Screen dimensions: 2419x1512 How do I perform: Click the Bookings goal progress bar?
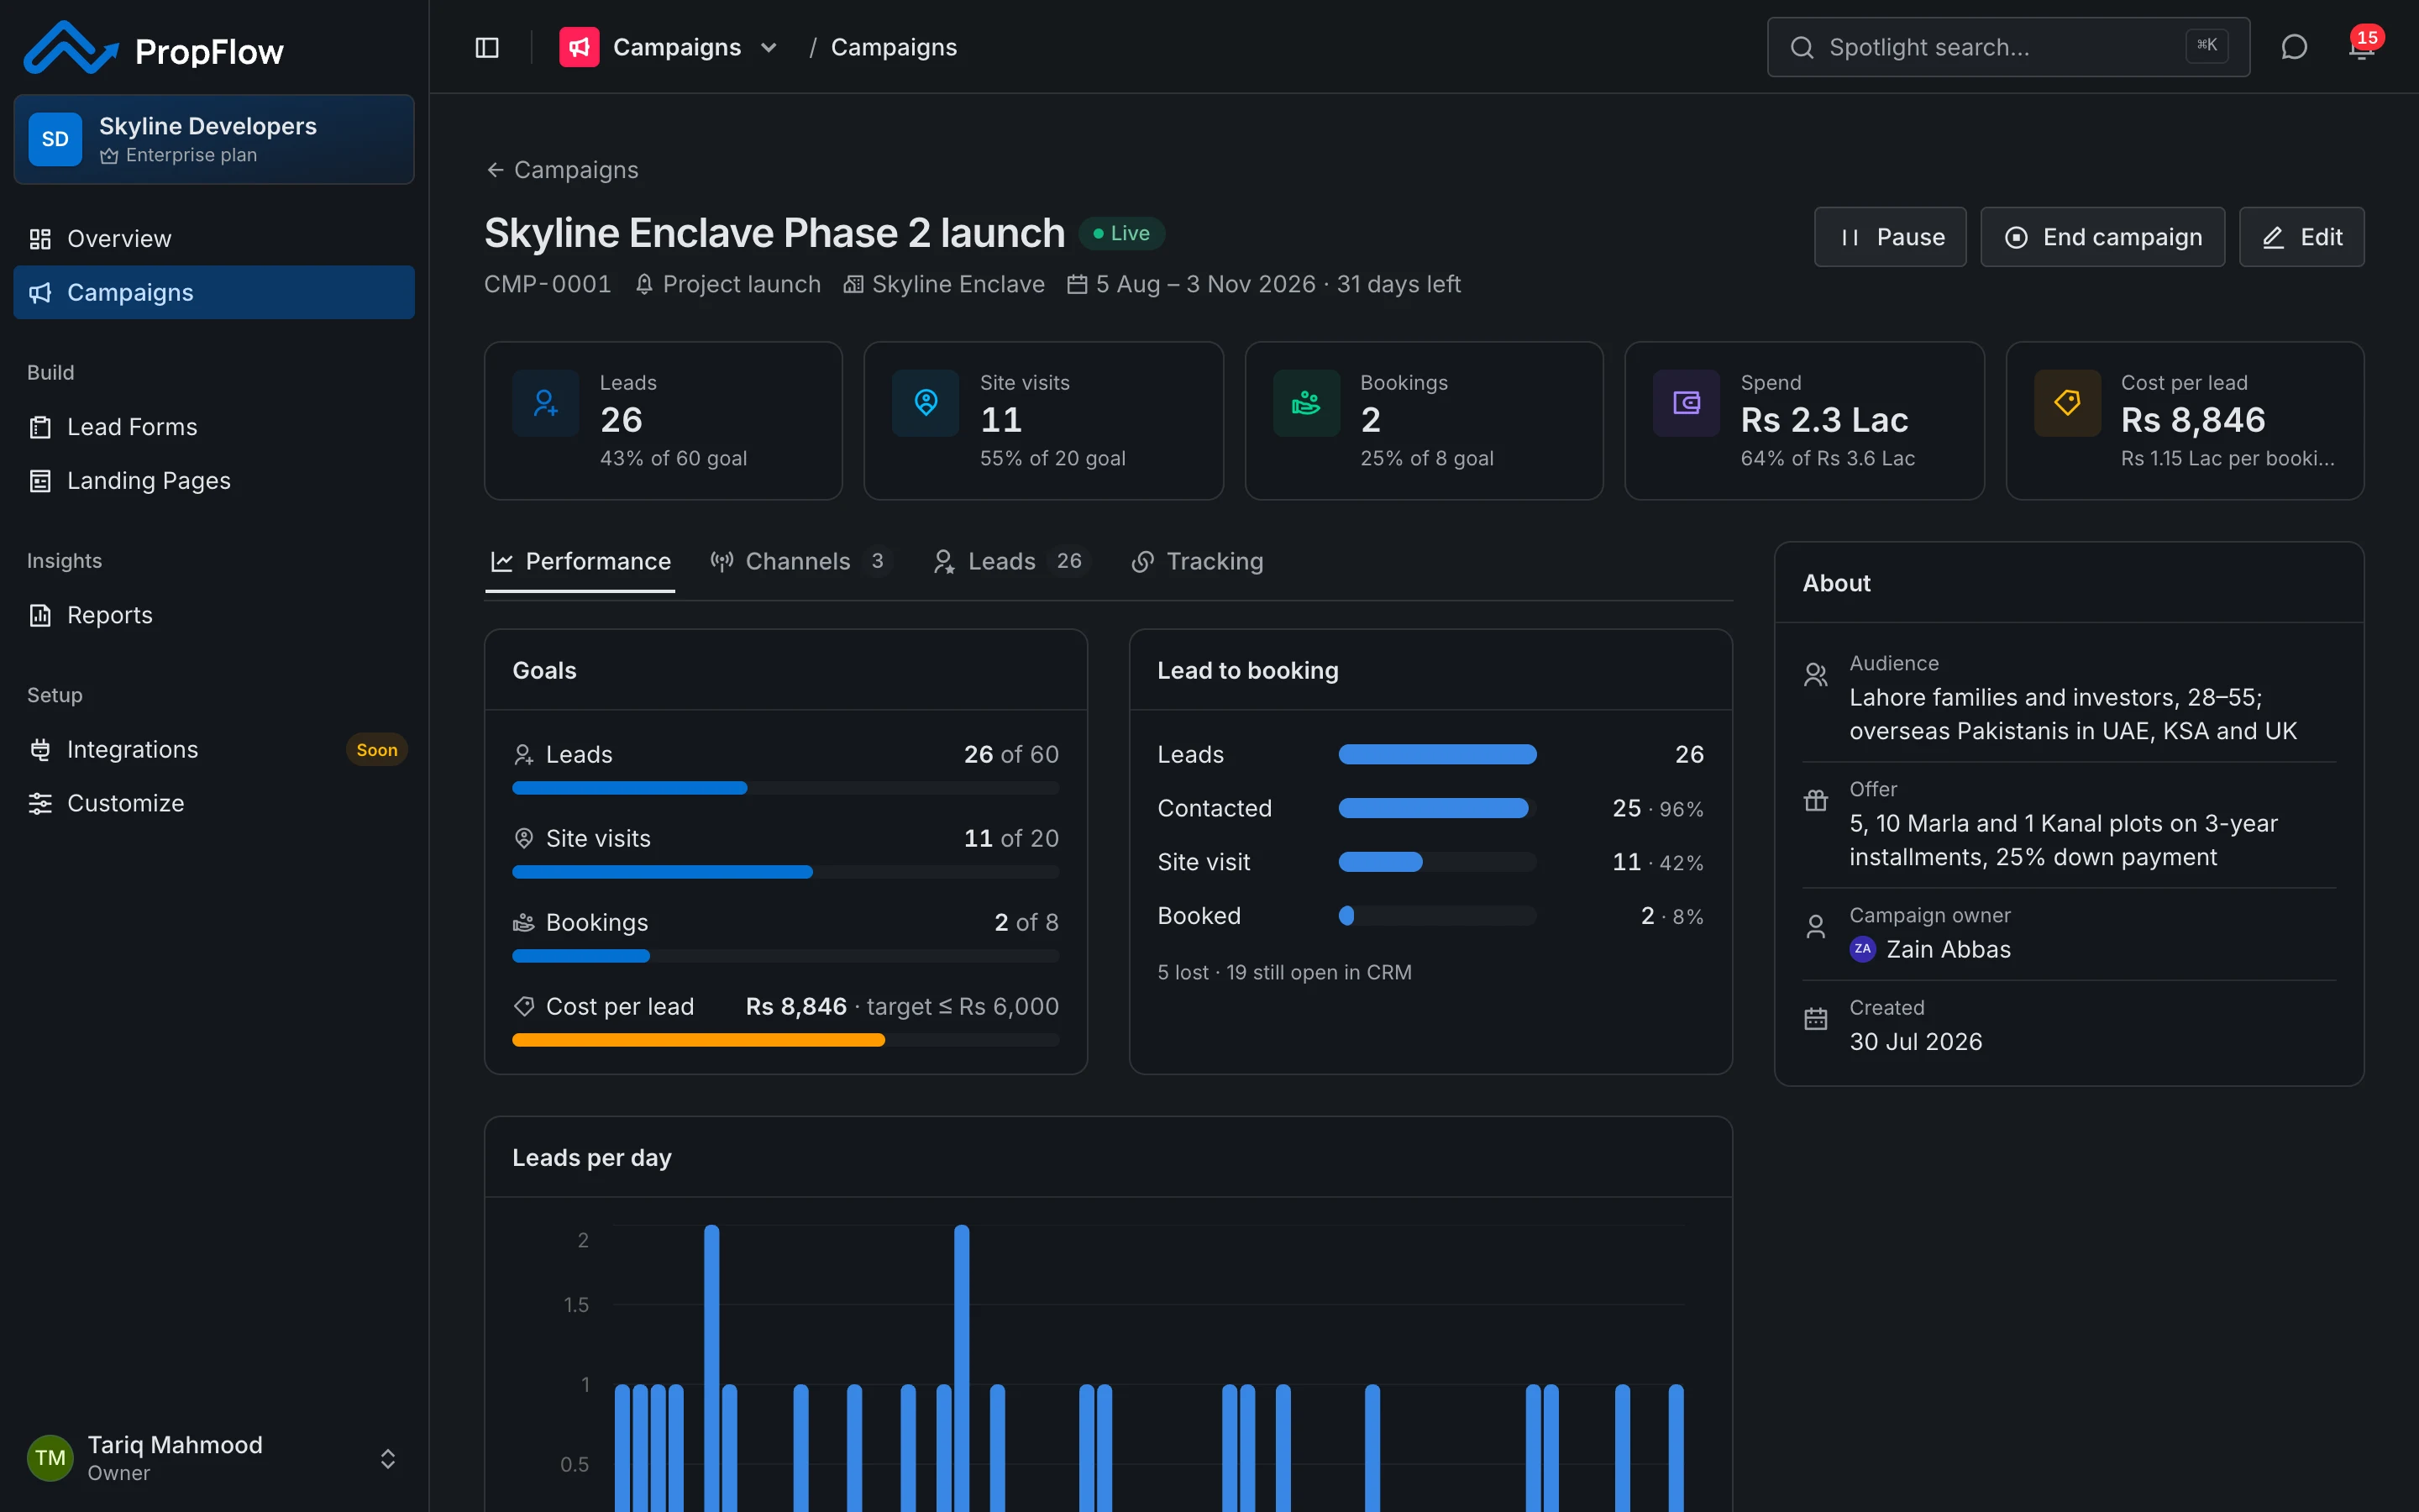tap(785, 956)
